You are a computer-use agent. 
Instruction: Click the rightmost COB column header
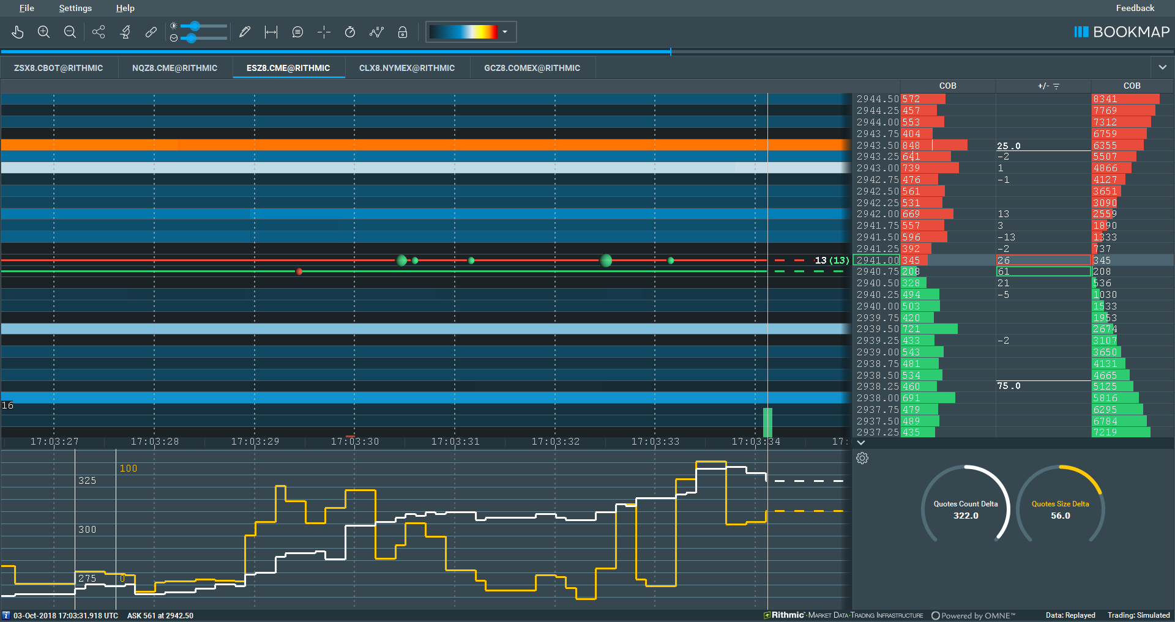(1132, 86)
